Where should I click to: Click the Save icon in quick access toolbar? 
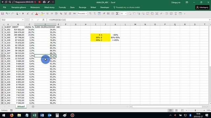pyautogui.click(x=2, y=13)
